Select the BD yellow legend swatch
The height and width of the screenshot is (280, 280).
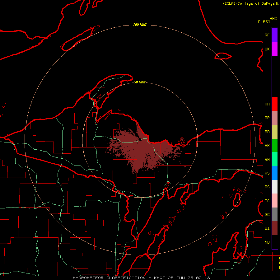[275, 132]
